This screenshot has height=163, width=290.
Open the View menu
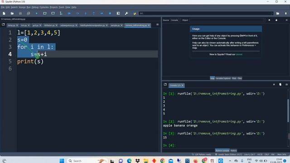pos(68,7)
